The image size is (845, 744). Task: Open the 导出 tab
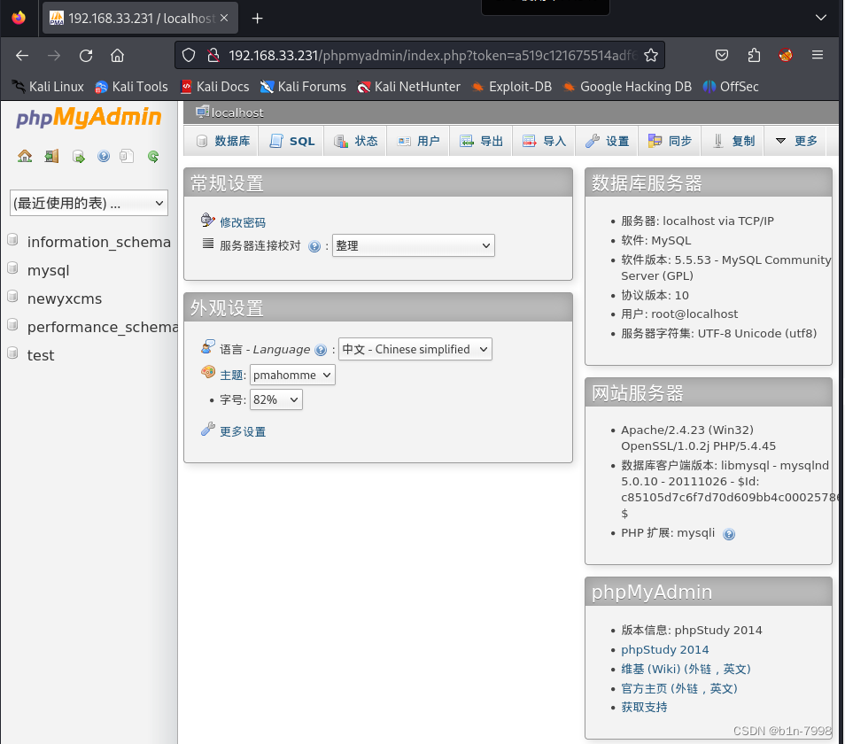coord(481,141)
